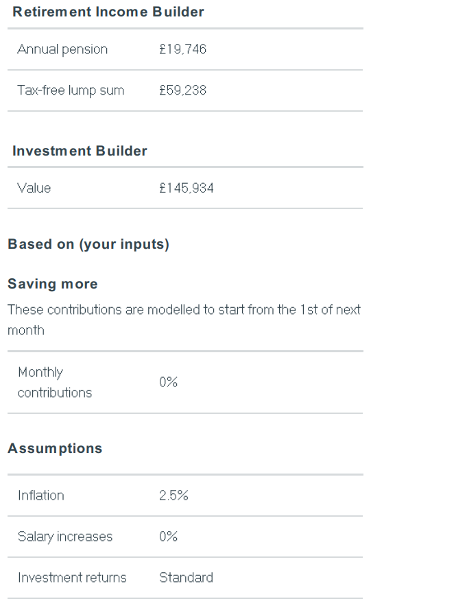Click the 0% monthly contributions value
This screenshot has height=601, width=467.
point(168,382)
